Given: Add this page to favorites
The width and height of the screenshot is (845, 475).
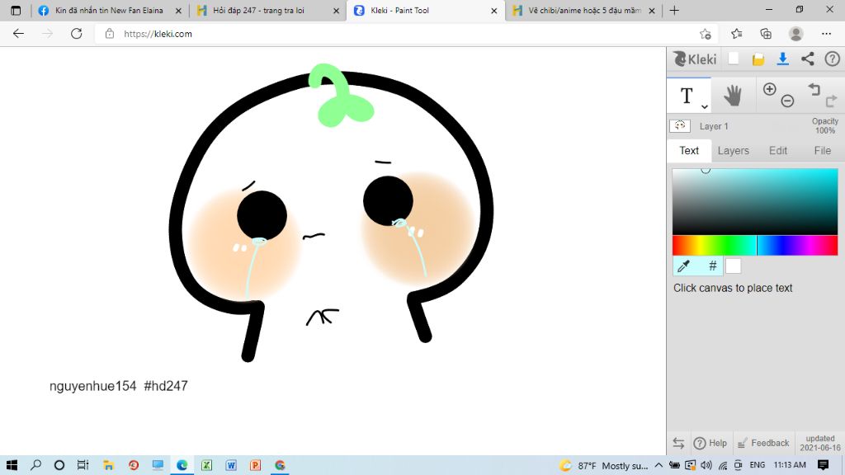Looking at the screenshot, I should [705, 34].
